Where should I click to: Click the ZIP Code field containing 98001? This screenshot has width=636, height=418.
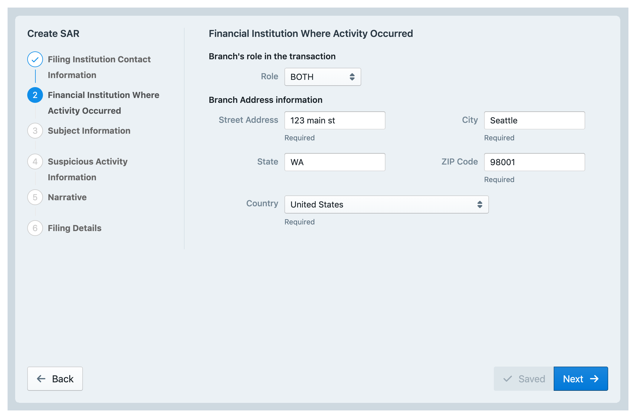[534, 162]
